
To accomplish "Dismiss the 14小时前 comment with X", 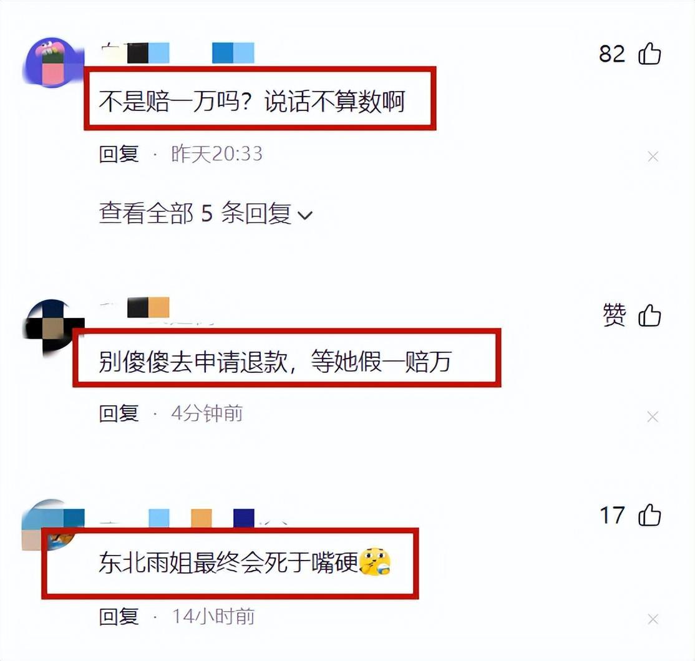I will click(653, 619).
